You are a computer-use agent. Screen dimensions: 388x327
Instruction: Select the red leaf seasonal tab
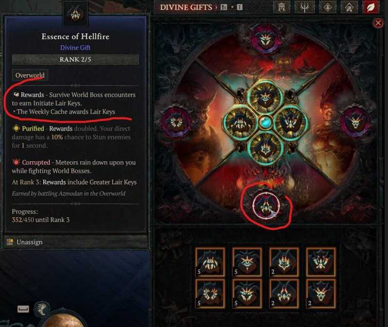click(x=371, y=7)
